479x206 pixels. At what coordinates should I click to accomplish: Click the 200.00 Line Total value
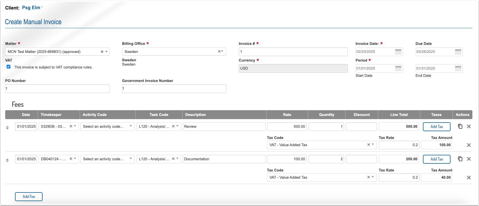click(x=399, y=159)
